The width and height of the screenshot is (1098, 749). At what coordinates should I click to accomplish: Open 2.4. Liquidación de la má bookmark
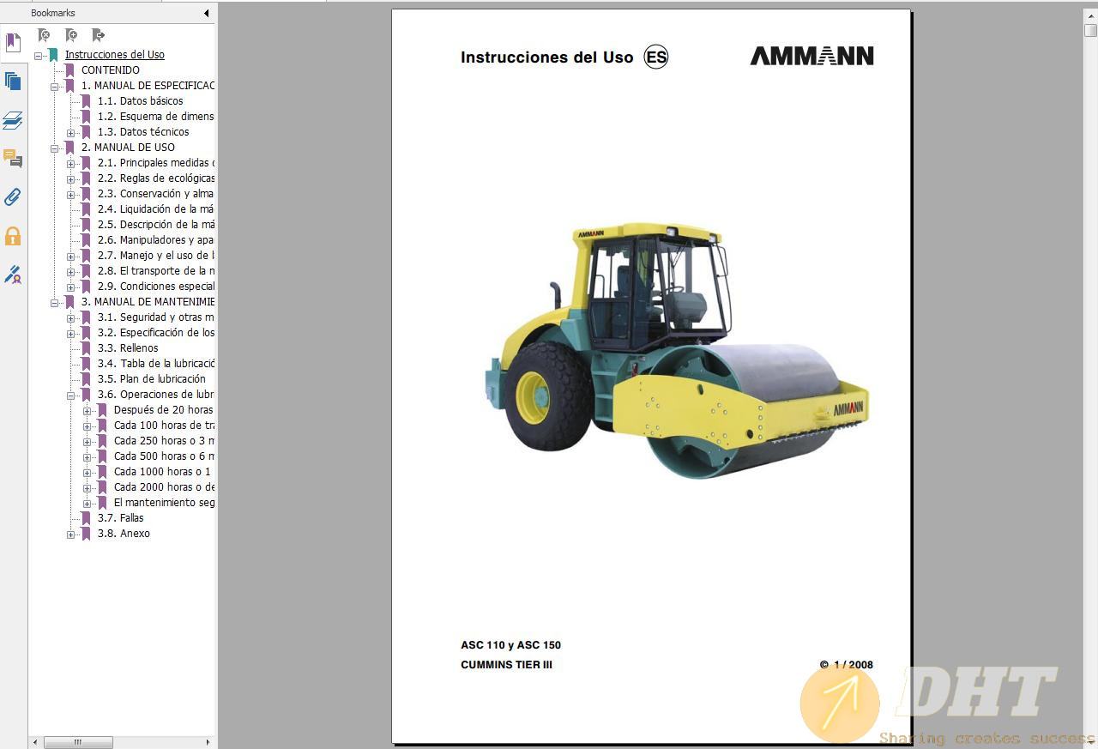point(156,209)
